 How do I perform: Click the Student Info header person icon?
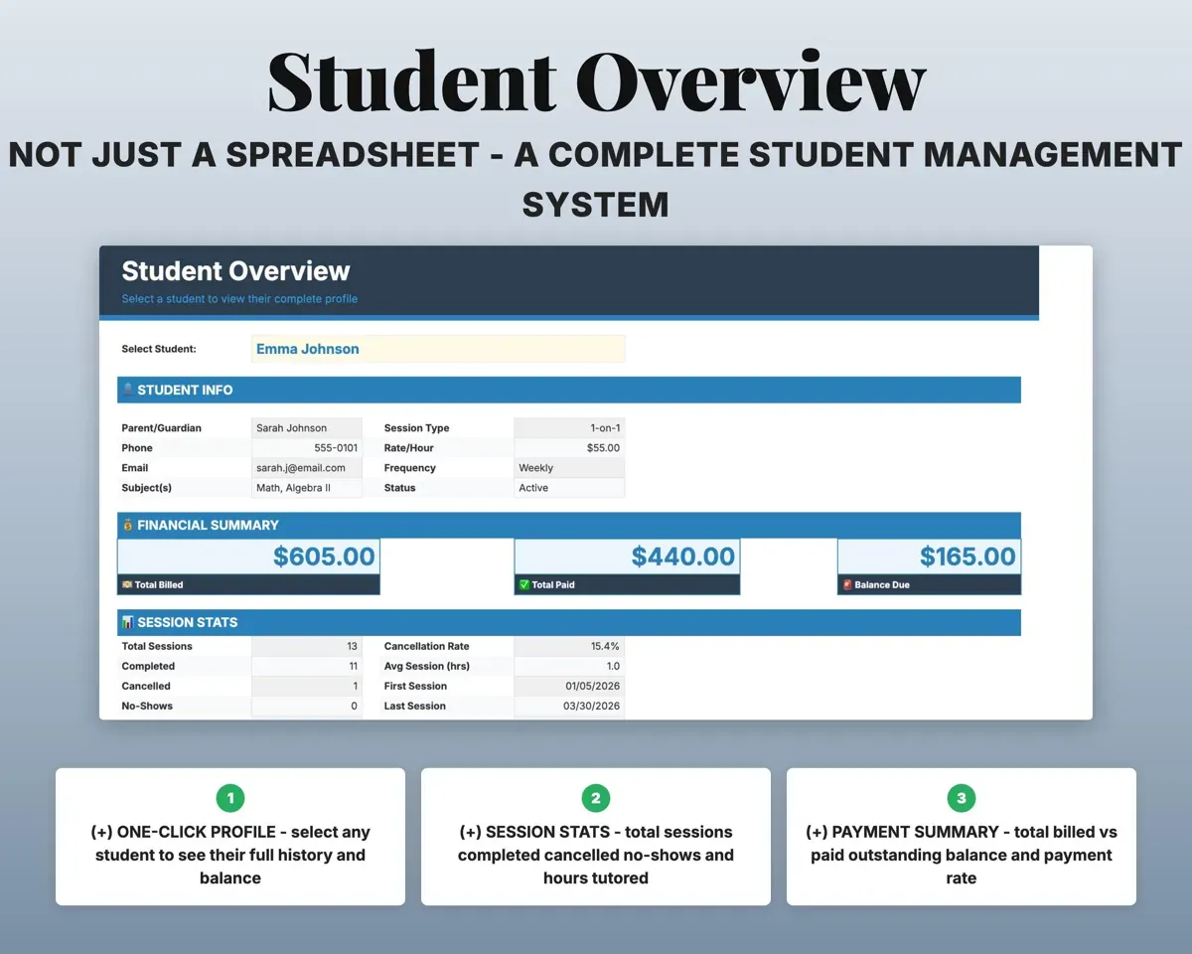(x=127, y=390)
